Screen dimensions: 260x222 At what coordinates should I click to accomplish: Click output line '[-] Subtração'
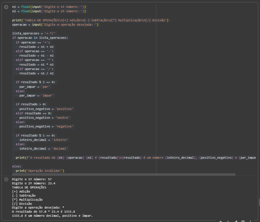[x=24, y=196]
